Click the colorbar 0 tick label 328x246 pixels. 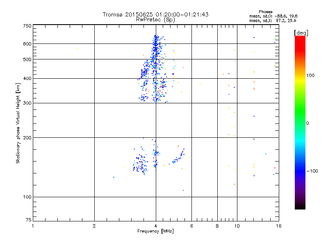[x=307, y=123]
